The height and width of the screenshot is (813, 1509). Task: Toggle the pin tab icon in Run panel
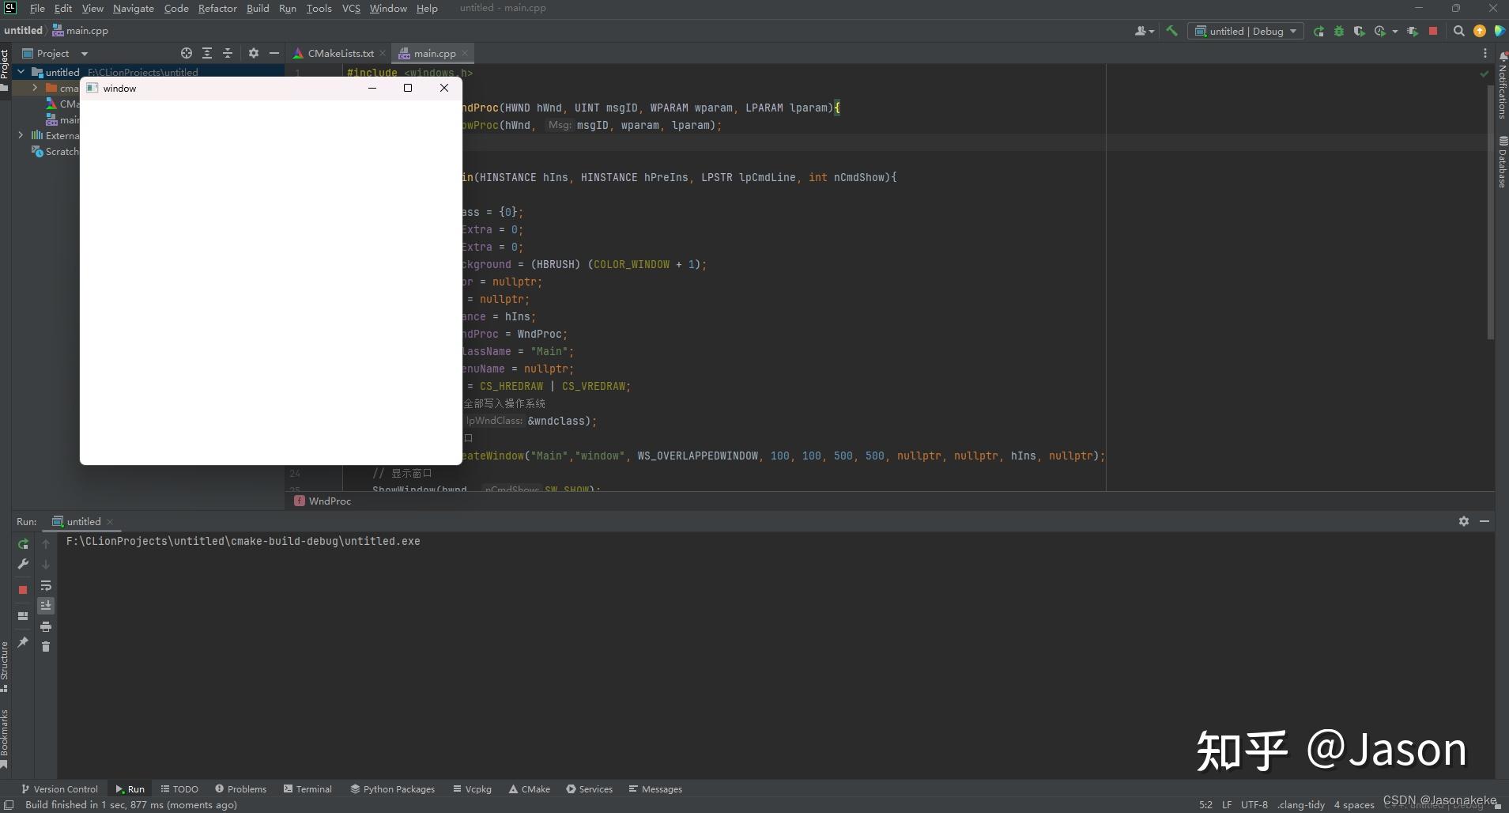[23, 642]
